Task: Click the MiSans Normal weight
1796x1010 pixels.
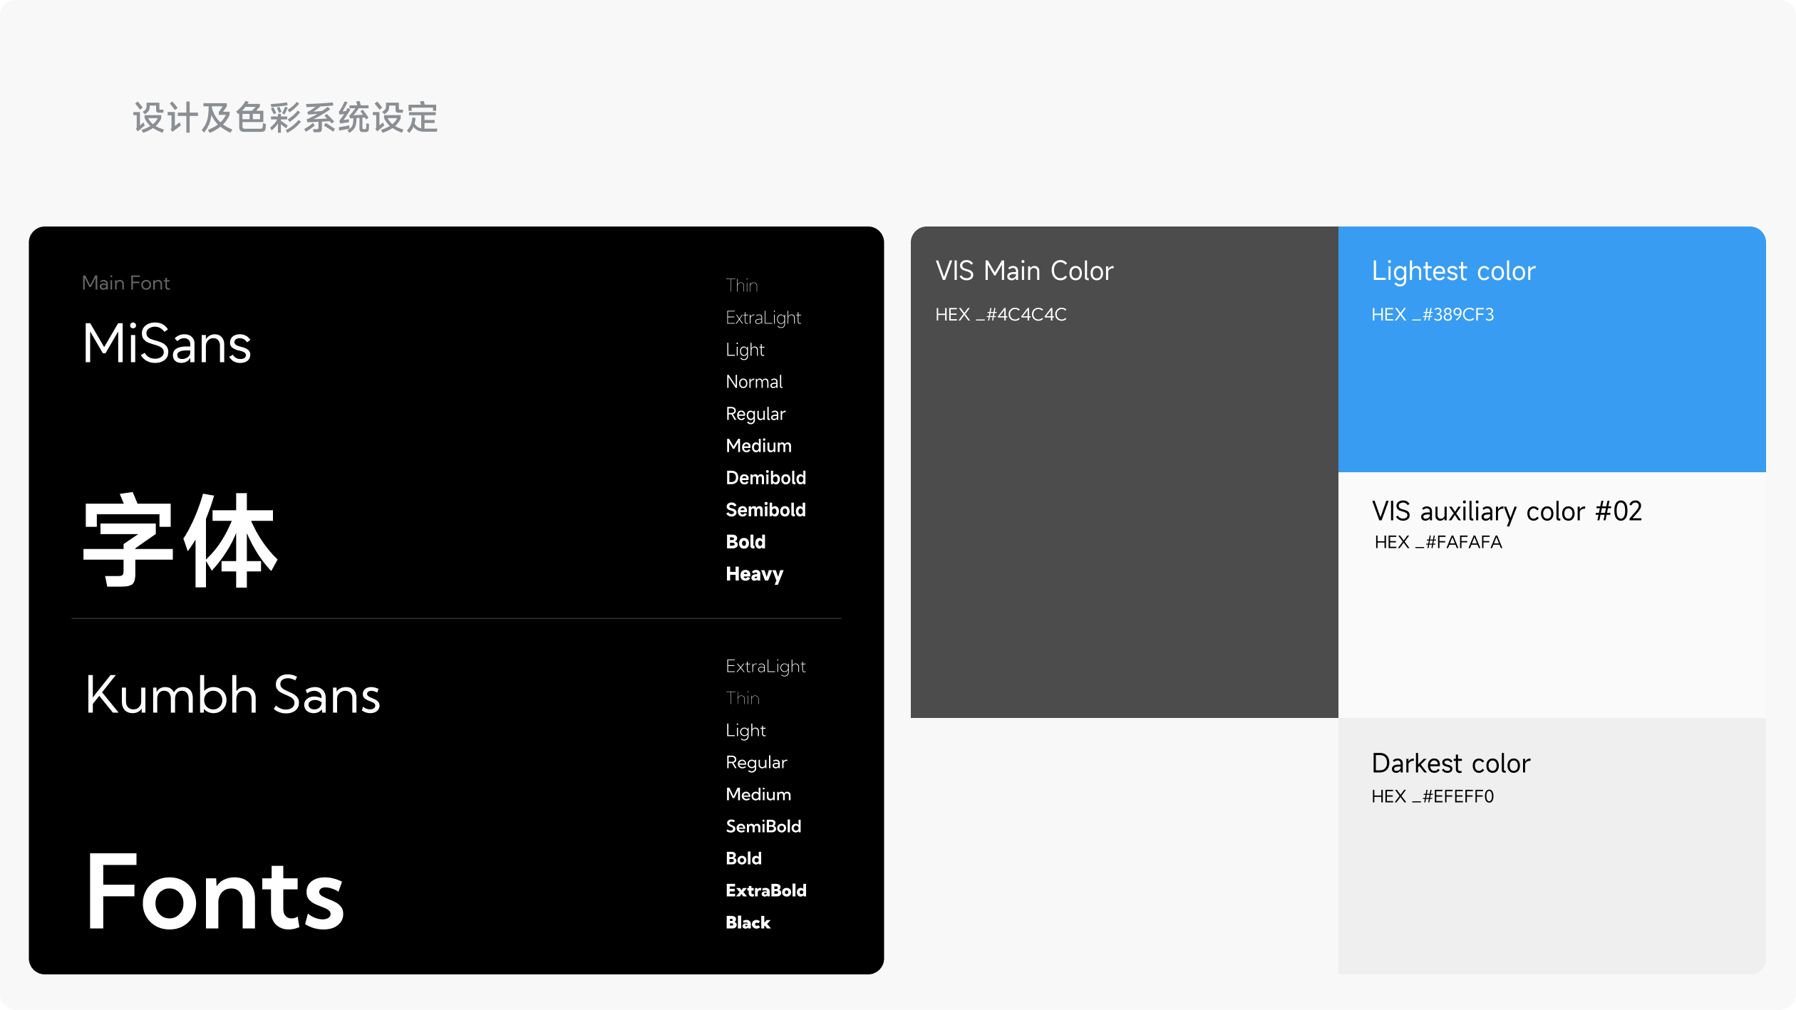Action: click(x=753, y=382)
